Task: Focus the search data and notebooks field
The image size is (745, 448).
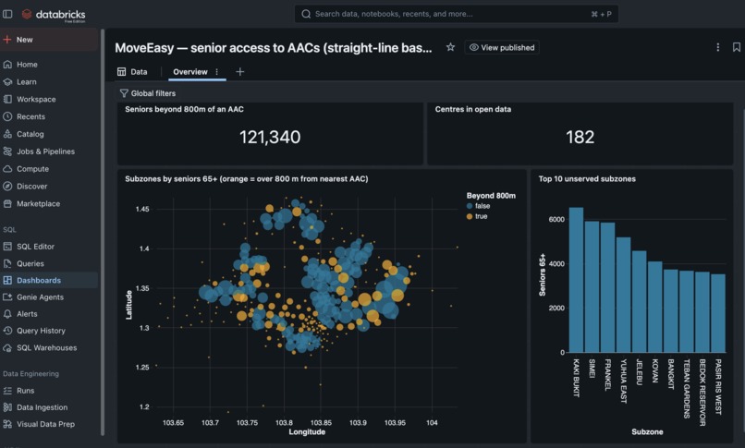Action: coord(456,14)
